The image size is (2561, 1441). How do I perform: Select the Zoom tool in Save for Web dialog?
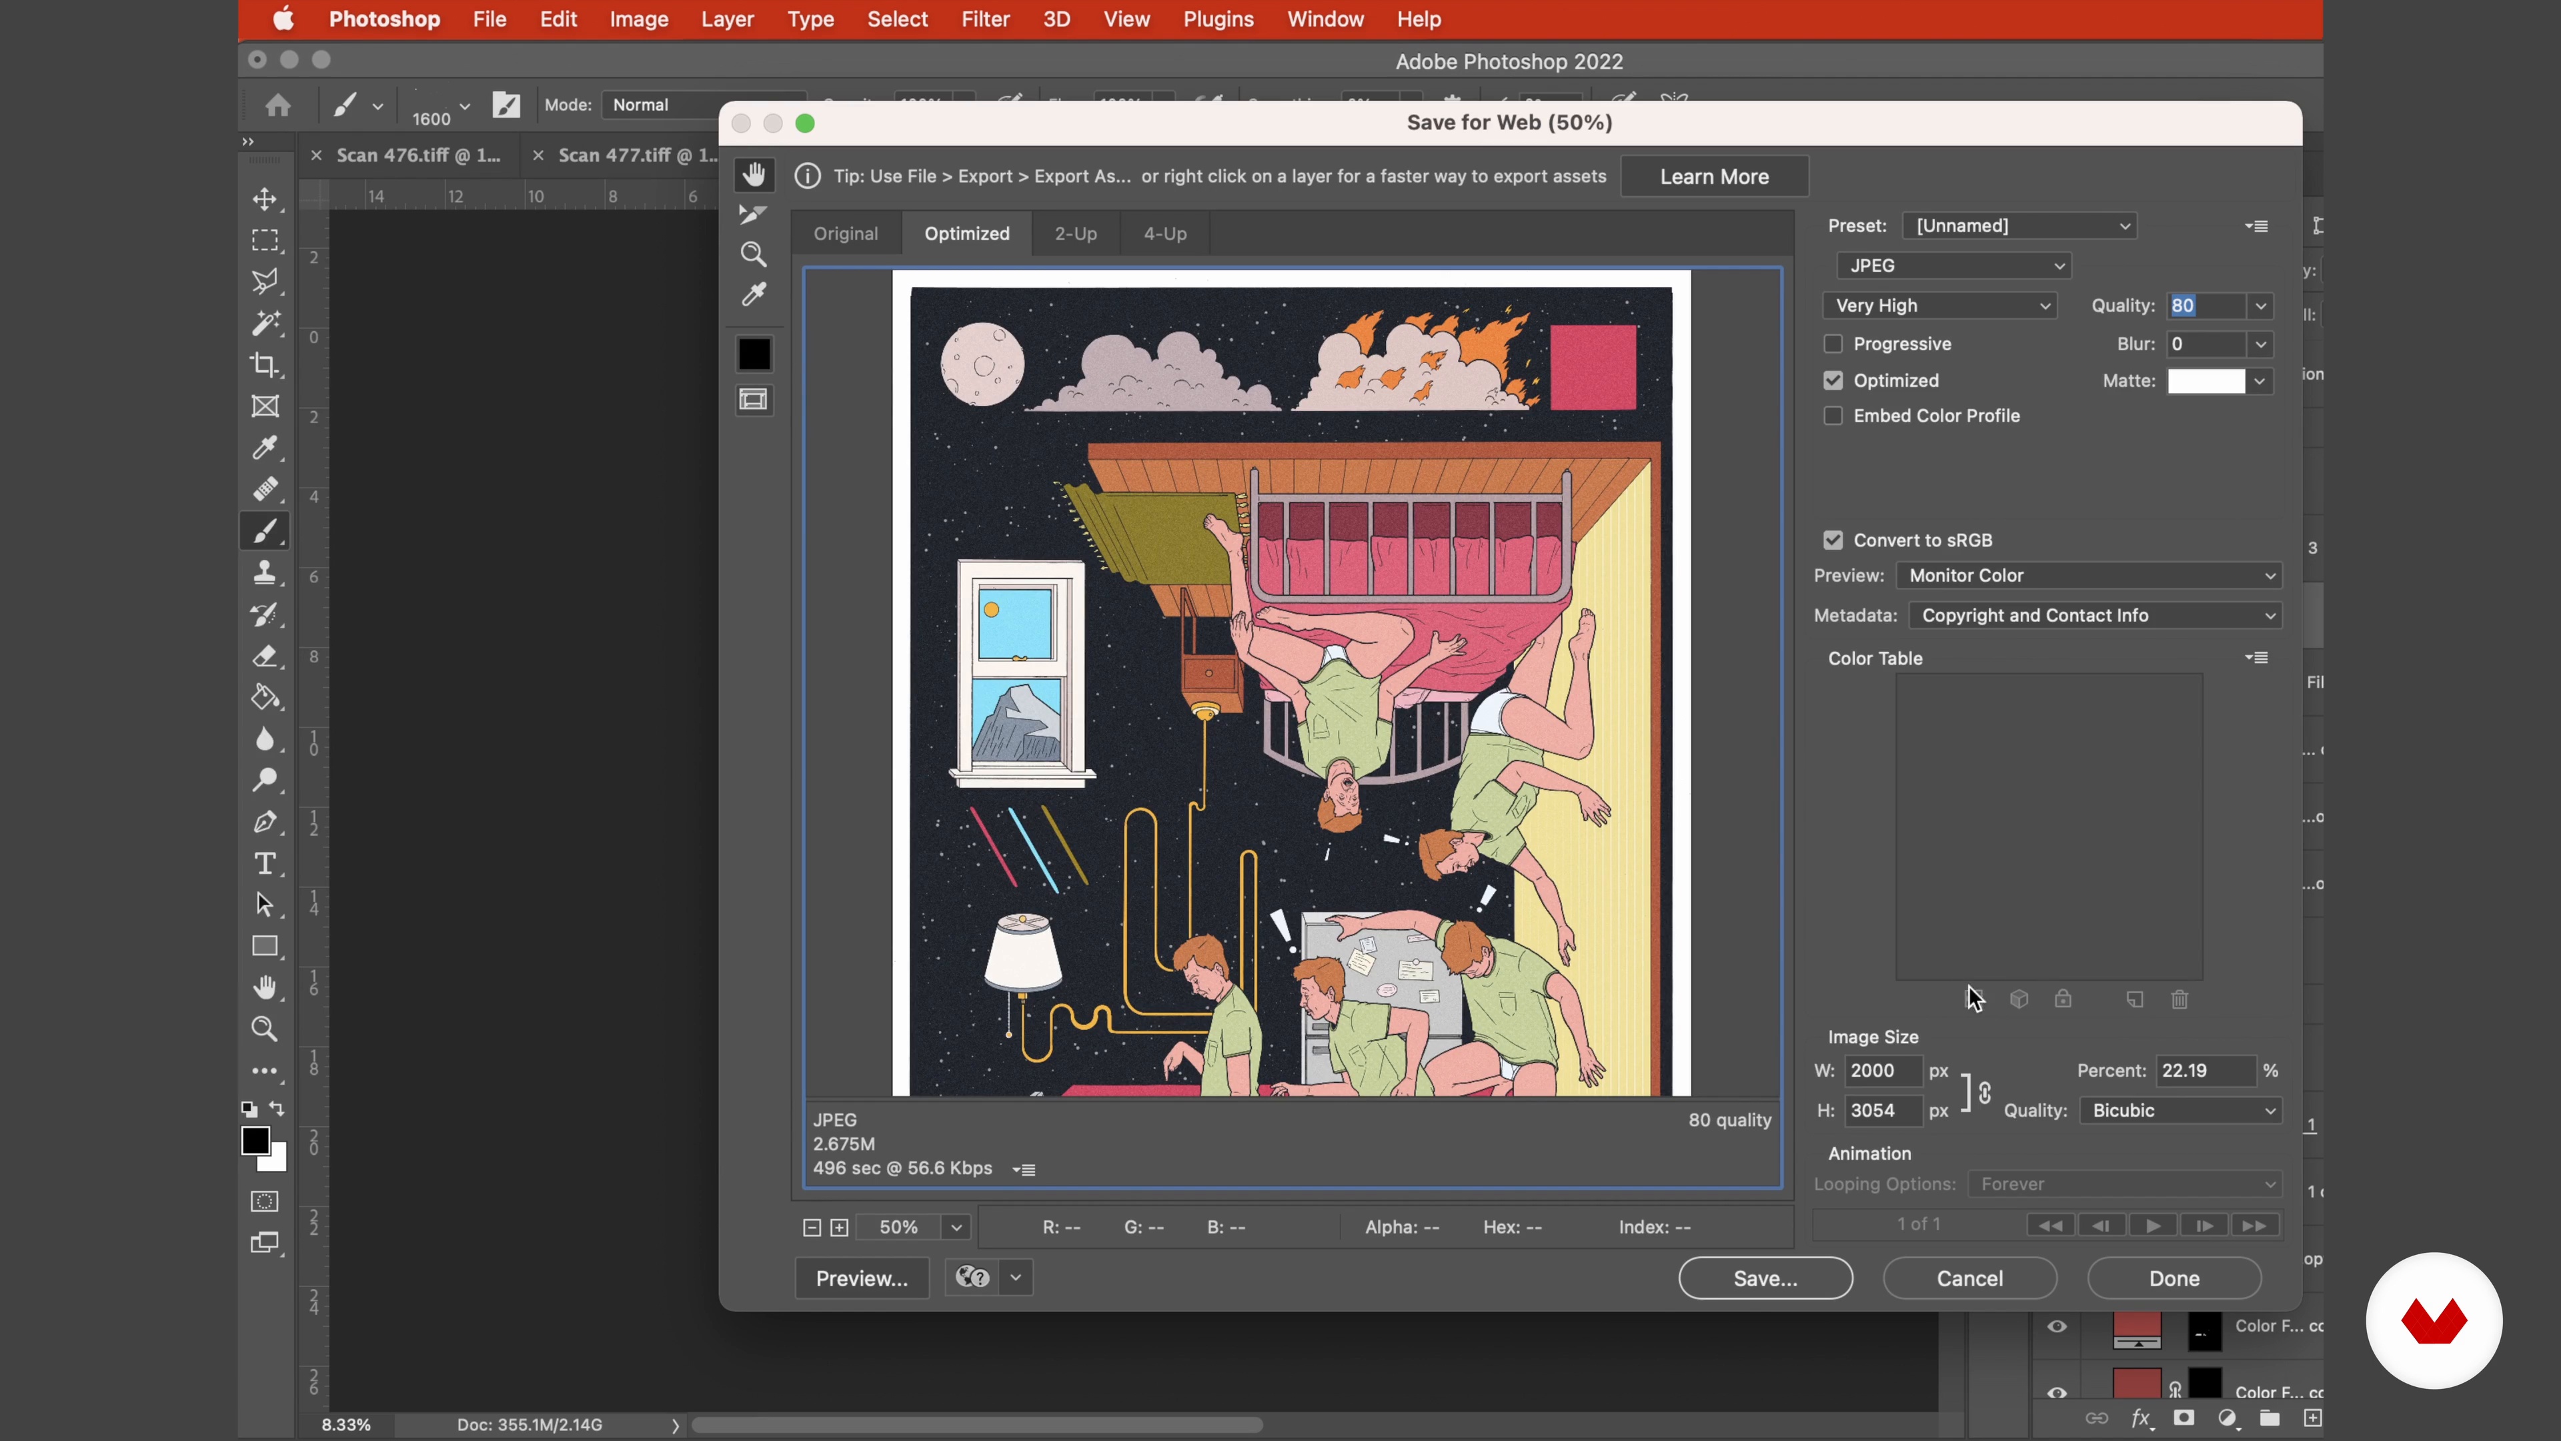(x=754, y=255)
